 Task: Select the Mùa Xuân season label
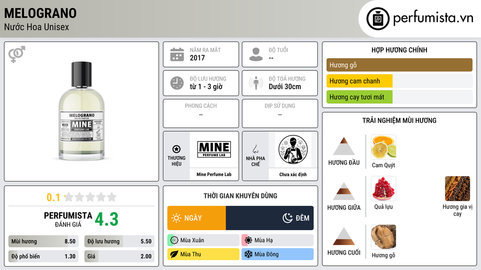[x=192, y=240]
